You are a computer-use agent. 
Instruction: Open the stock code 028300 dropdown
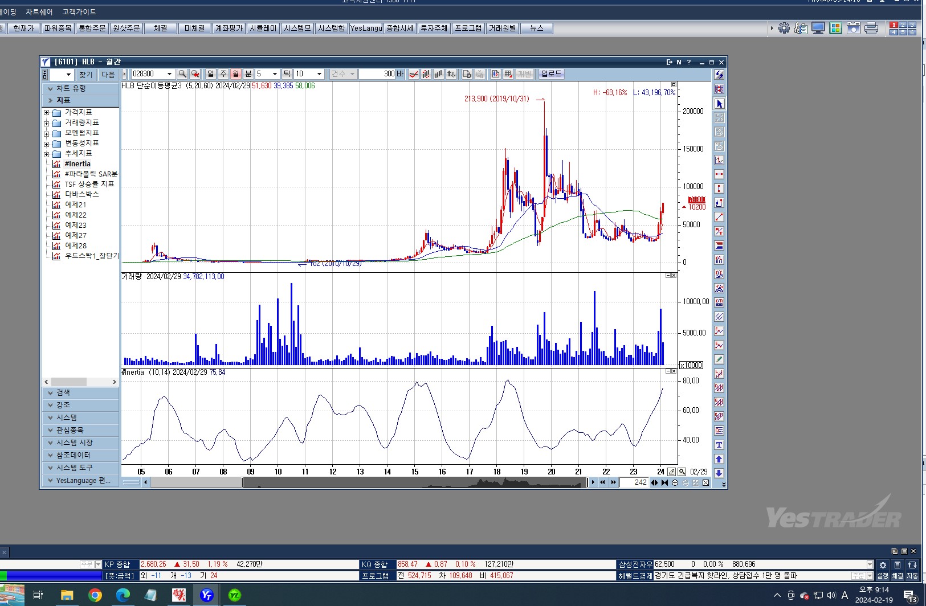tap(169, 74)
